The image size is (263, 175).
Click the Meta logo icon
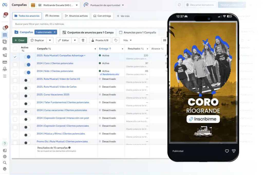(x=5, y=5)
